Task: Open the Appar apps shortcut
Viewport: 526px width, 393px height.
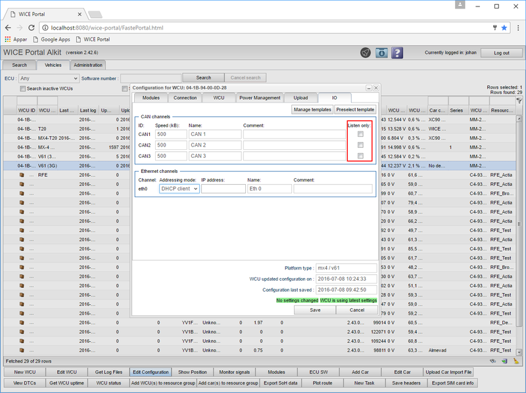Action: point(16,39)
